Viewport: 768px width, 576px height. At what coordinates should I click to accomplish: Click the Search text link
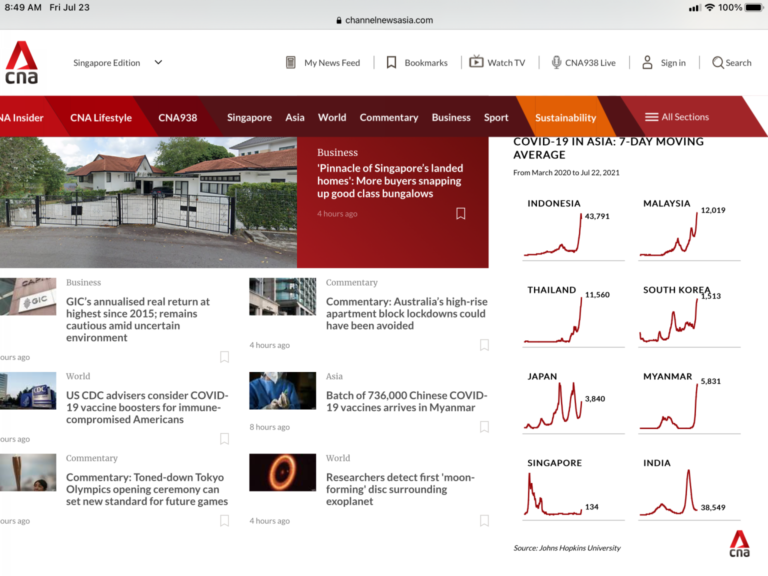738,63
